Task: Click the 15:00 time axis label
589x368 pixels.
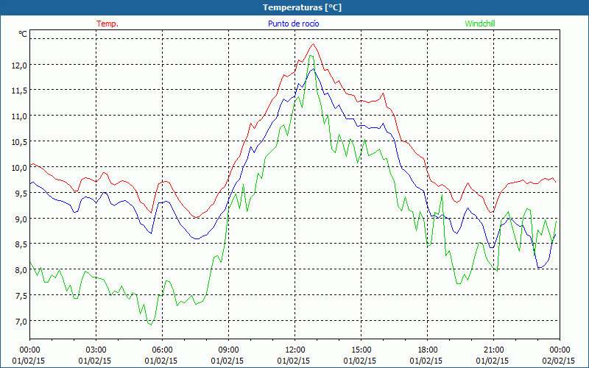Action: click(x=361, y=350)
